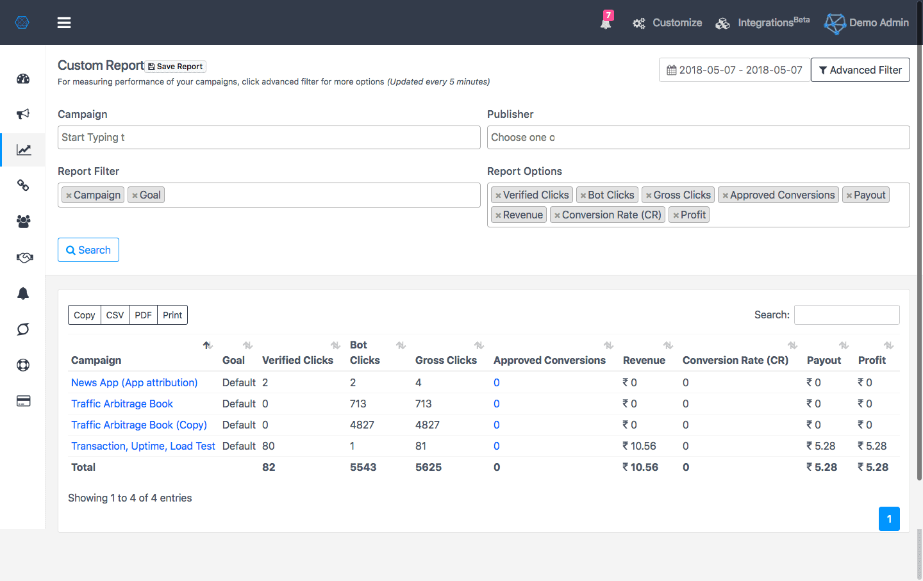
Task: Remove Profit report option
Action: pos(676,215)
